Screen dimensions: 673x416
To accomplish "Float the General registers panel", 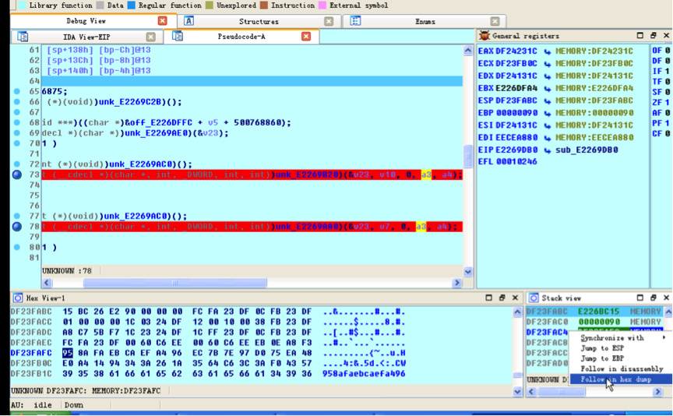I will click(654, 36).
